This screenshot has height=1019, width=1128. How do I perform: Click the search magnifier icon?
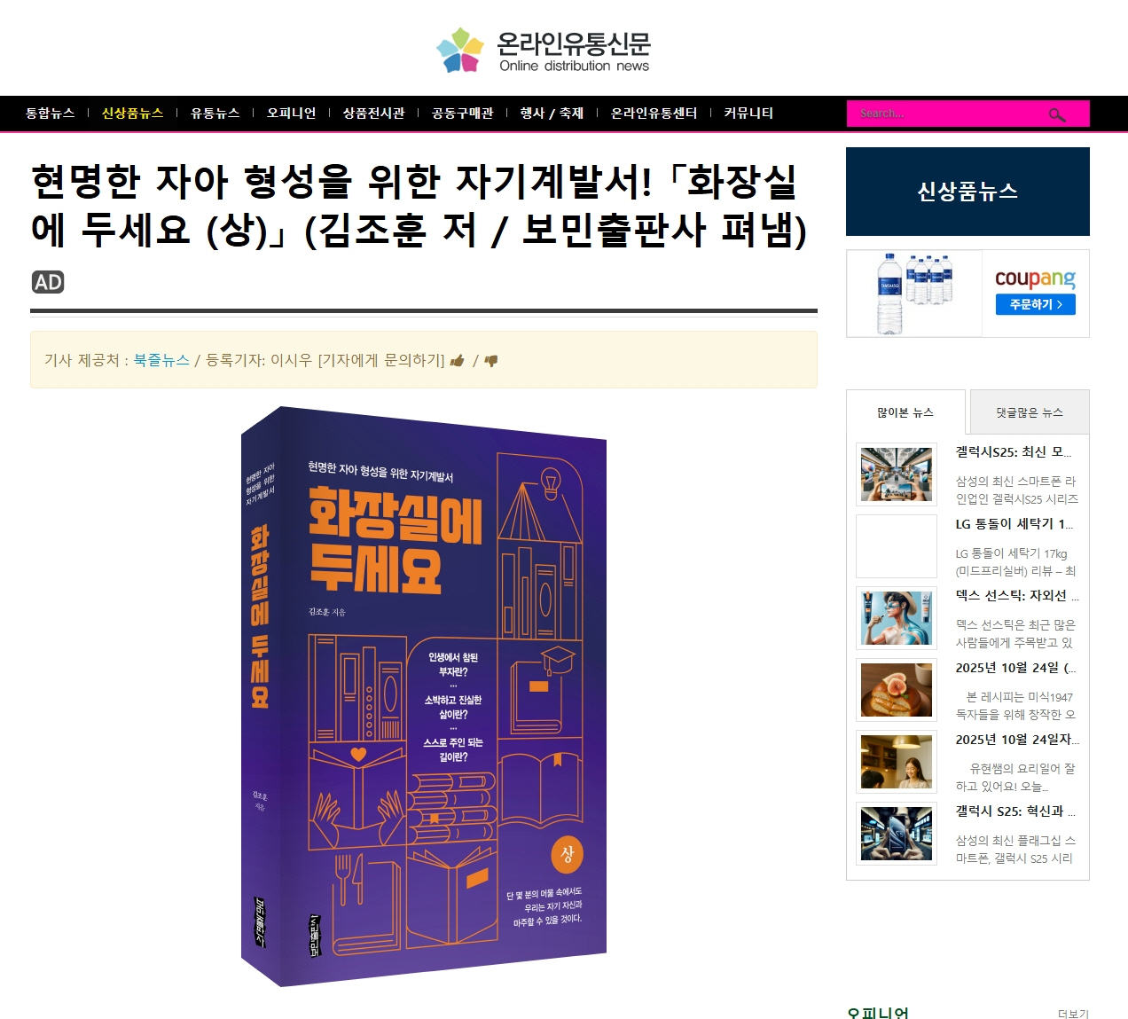click(x=1056, y=114)
